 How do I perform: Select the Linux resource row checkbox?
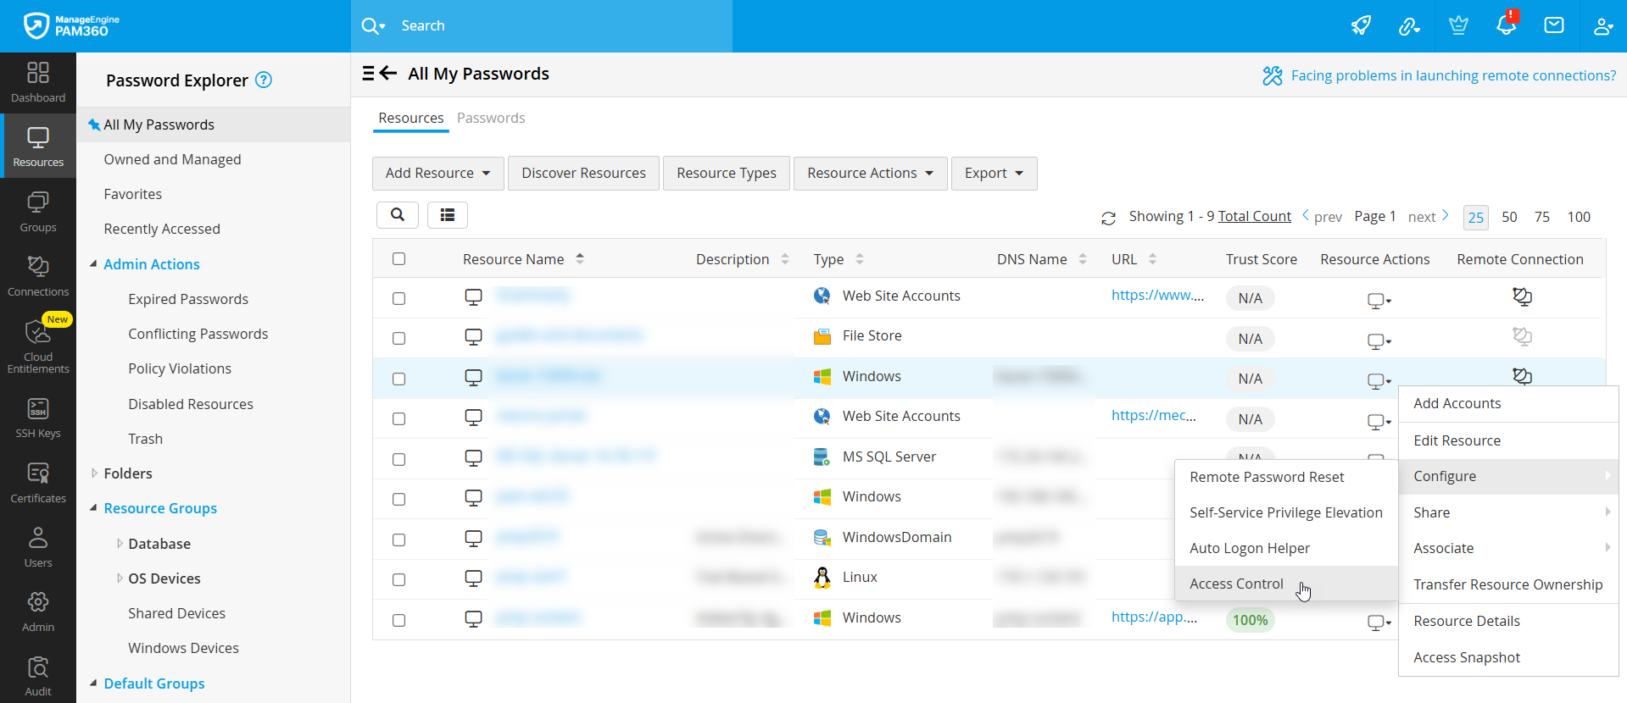[x=399, y=580]
